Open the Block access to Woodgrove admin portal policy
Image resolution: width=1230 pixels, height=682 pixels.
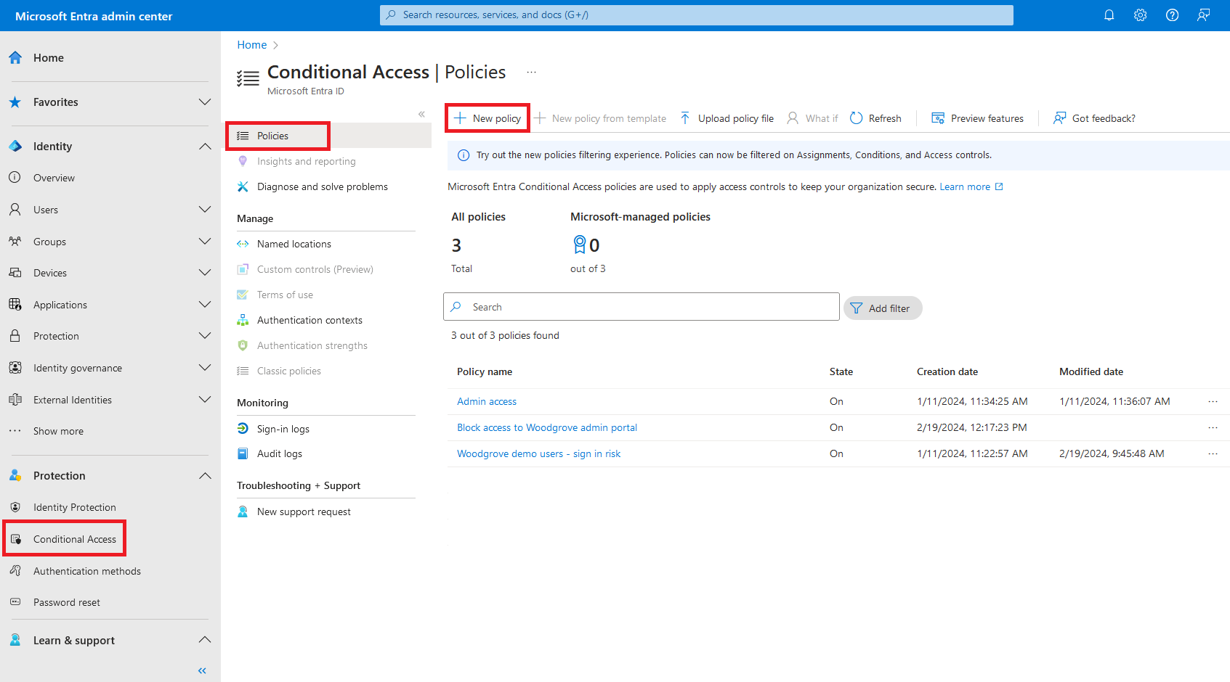point(546,427)
